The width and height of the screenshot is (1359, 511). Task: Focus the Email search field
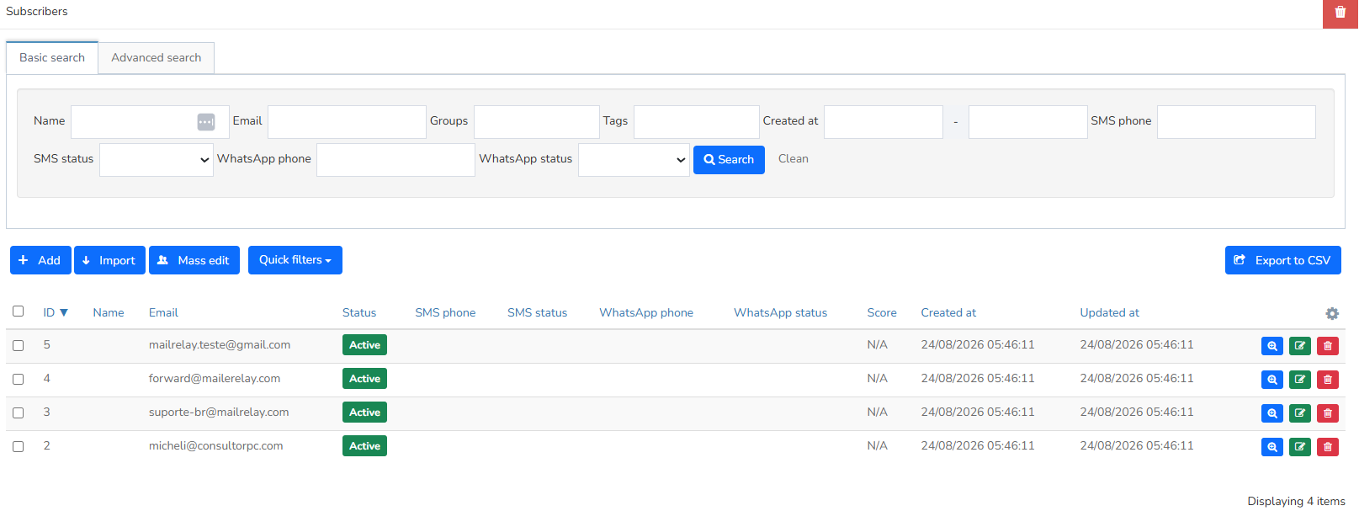click(x=347, y=122)
